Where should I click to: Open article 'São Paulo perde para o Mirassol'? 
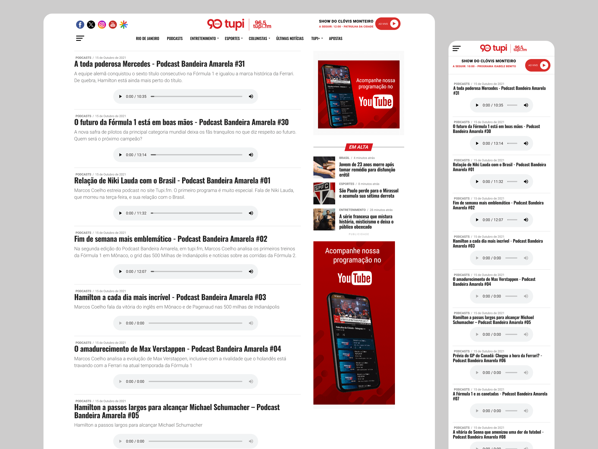point(369,193)
